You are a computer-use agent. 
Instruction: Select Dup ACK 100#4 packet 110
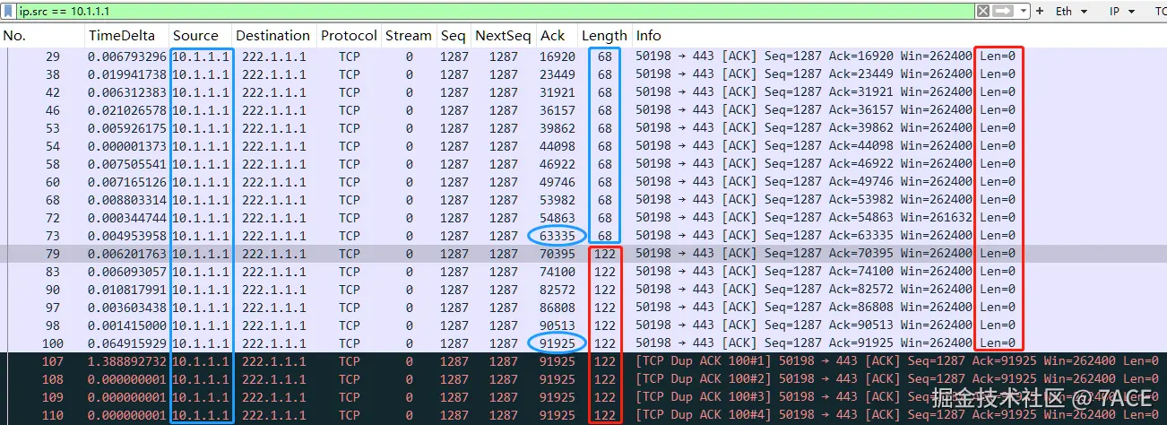click(x=583, y=414)
